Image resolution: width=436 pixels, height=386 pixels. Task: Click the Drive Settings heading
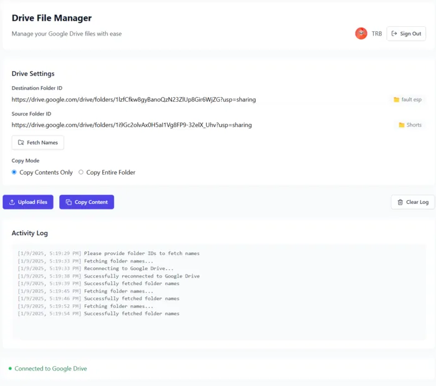pos(33,74)
